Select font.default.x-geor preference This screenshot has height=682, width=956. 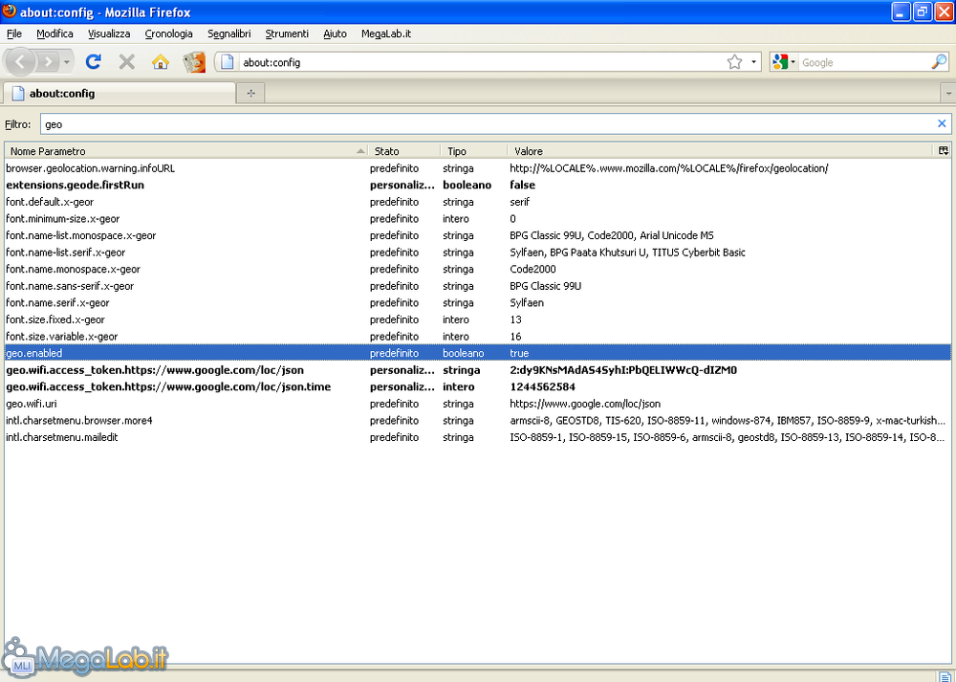point(478,202)
